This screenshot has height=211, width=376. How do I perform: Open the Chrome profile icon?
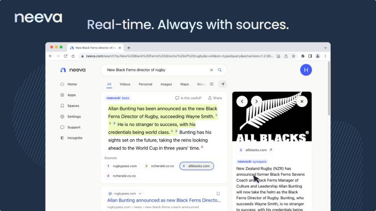point(318,56)
